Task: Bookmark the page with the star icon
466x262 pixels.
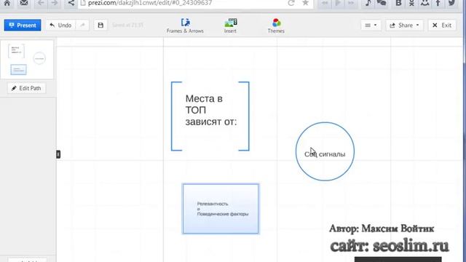Action: coord(305,3)
